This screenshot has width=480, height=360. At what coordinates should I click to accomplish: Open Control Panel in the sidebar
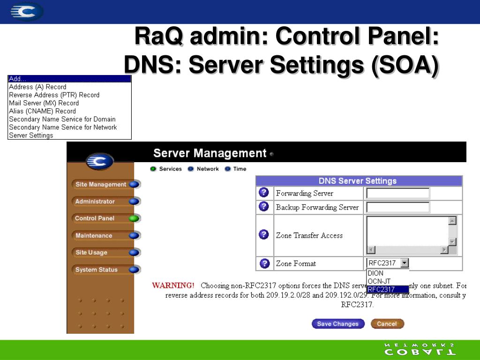[95, 218]
